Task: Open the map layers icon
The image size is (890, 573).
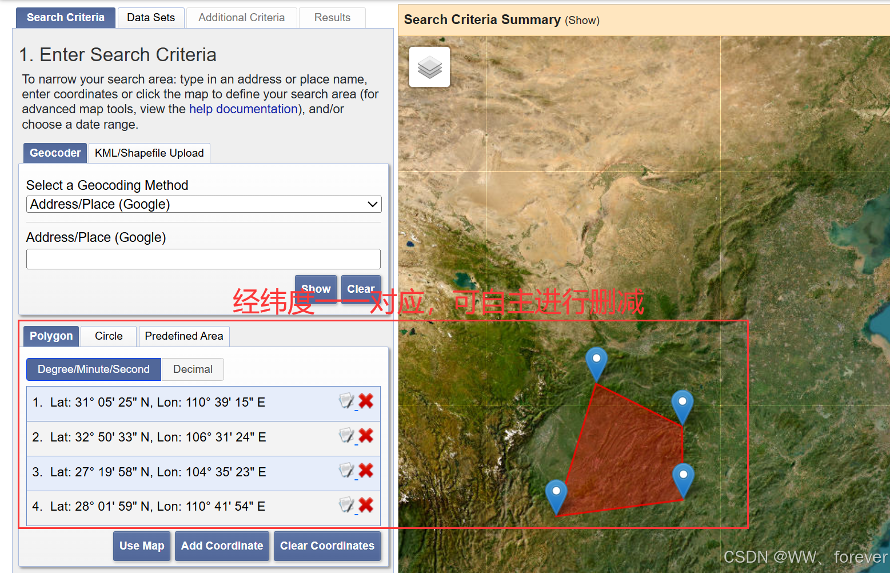Action: [x=429, y=67]
